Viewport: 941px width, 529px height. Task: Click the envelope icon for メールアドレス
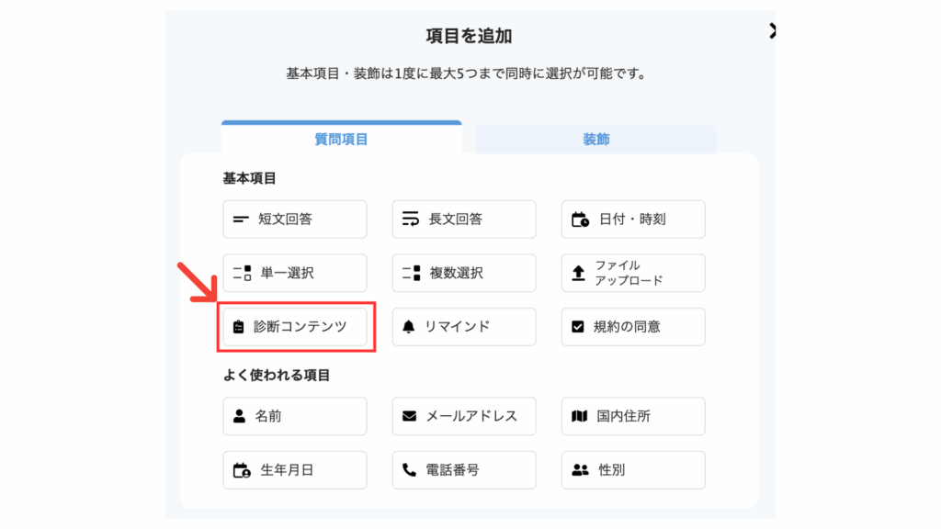(409, 416)
